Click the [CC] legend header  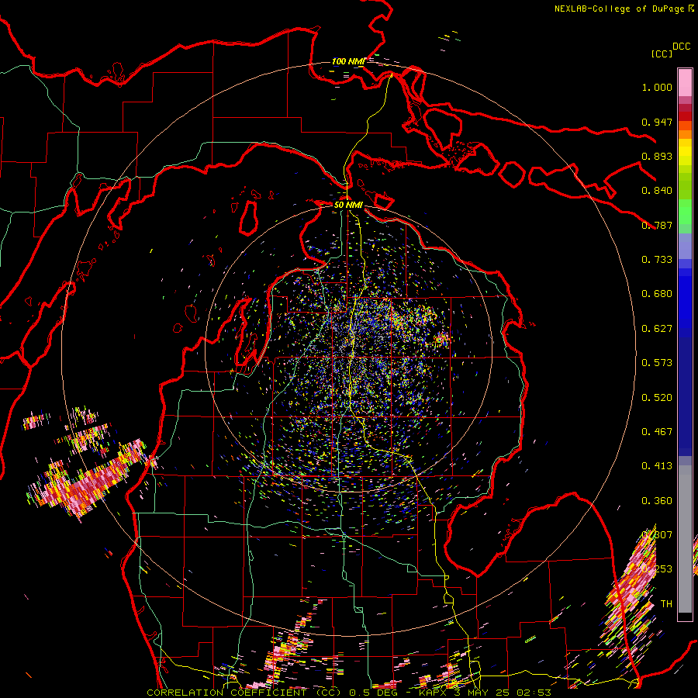click(662, 54)
